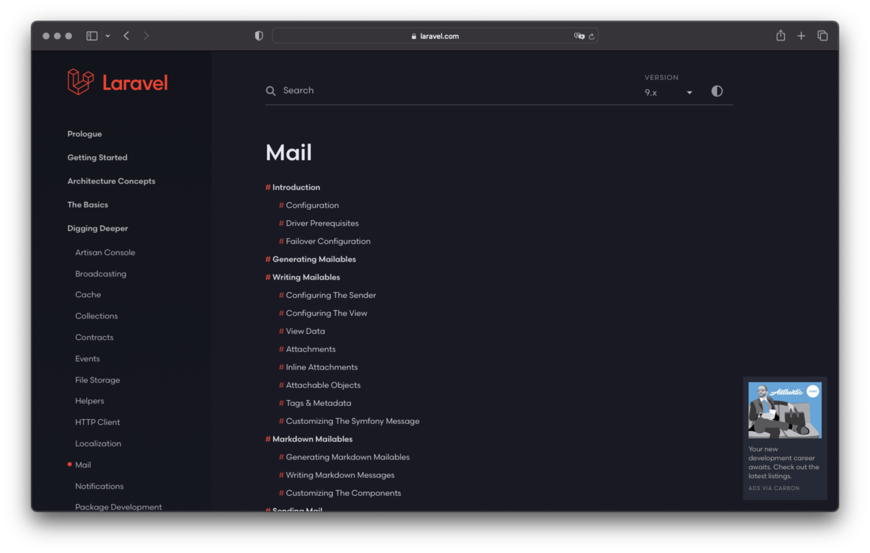Open the sidebar options chevron menu
Image resolution: width=870 pixels, height=553 pixels.
(x=108, y=36)
